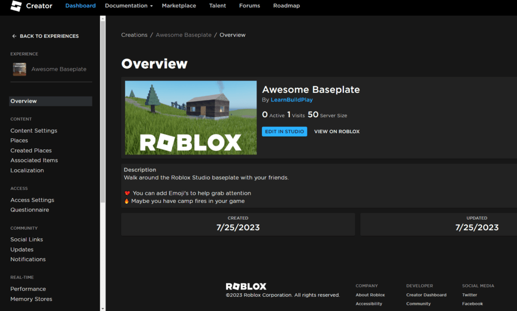
Task: Open About Roblox footer link
Action: coord(370,295)
